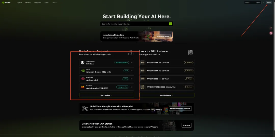Click the code generation tag

click(122, 87)
